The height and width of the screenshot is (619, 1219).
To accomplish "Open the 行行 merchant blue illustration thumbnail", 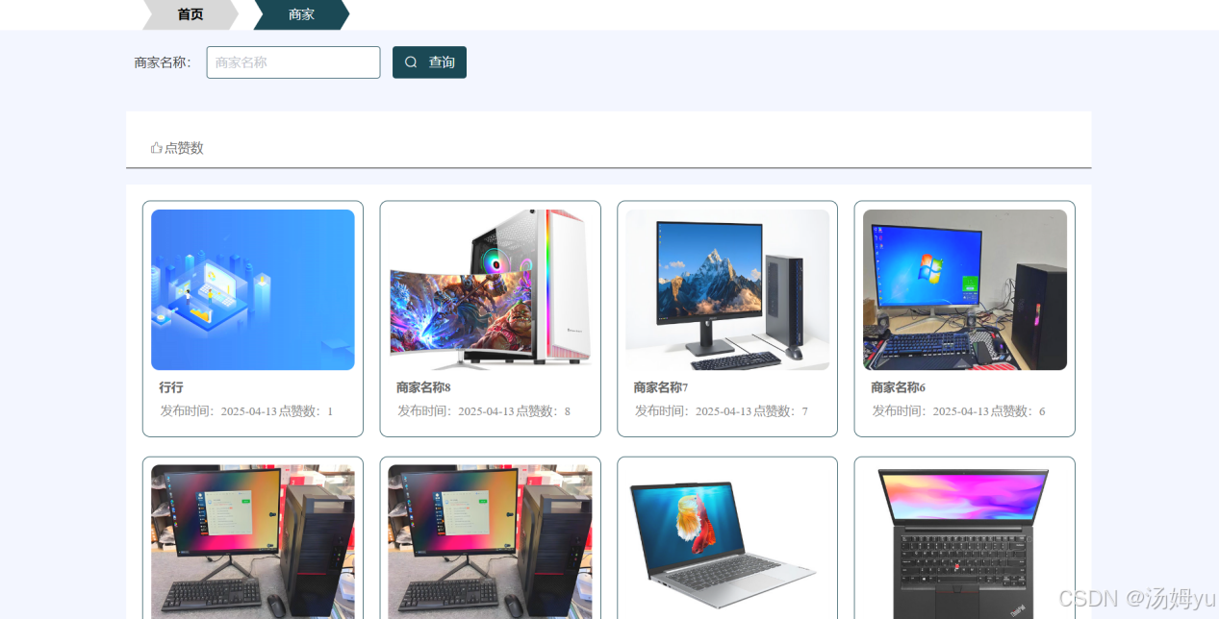I will 253,289.
